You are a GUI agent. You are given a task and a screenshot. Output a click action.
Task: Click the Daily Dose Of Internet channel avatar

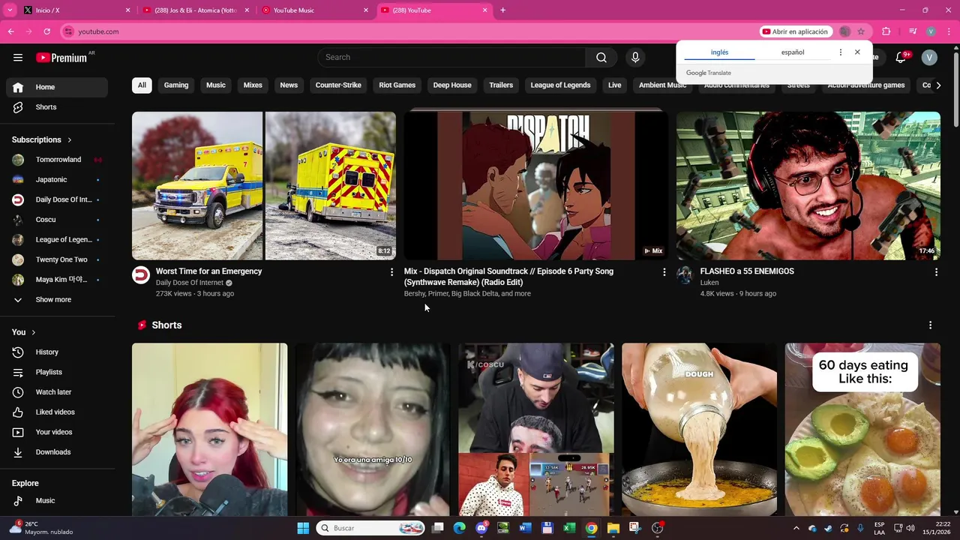(x=141, y=275)
